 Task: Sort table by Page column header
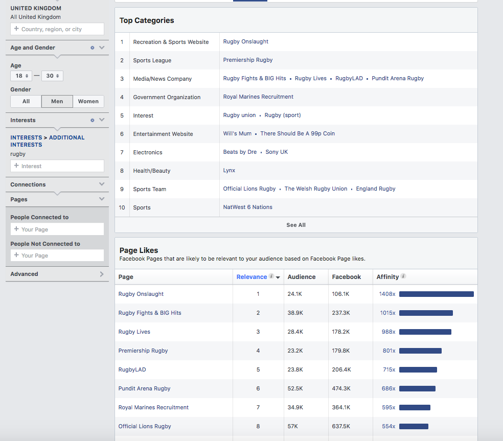[126, 277]
